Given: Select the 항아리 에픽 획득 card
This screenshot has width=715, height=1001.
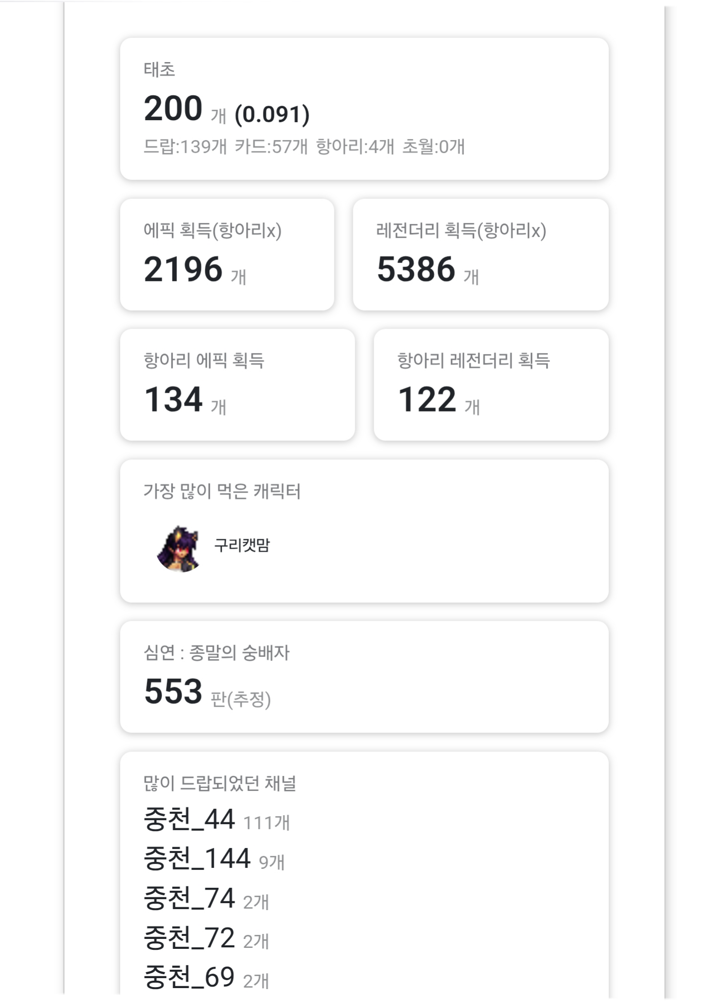Looking at the screenshot, I should (x=237, y=385).
